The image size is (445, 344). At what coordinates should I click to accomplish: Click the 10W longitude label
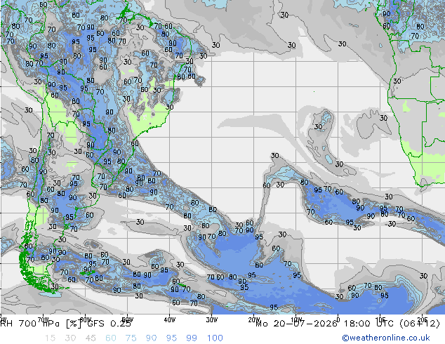pos(296,320)
